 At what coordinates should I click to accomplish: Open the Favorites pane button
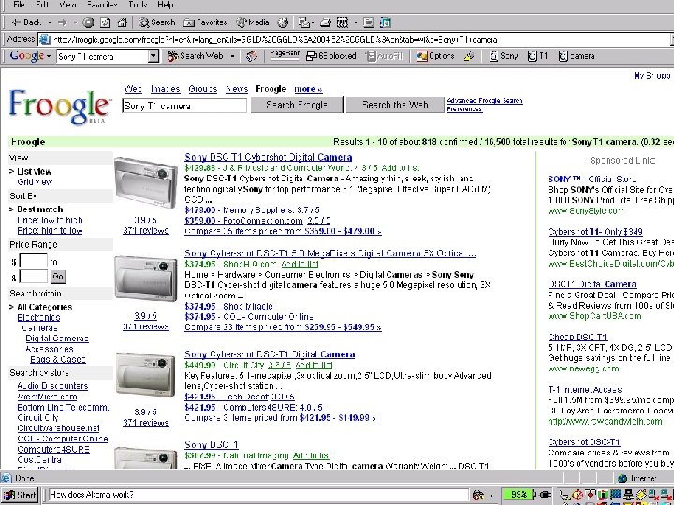[x=205, y=22]
